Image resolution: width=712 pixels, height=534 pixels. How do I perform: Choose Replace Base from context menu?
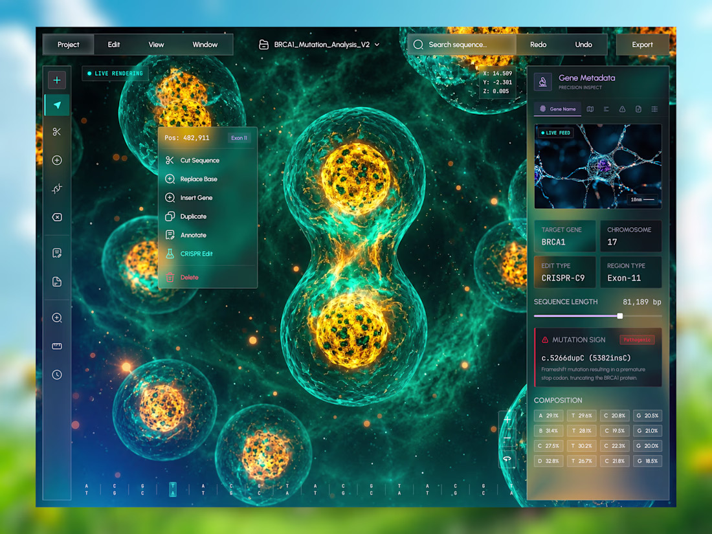click(x=208, y=179)
